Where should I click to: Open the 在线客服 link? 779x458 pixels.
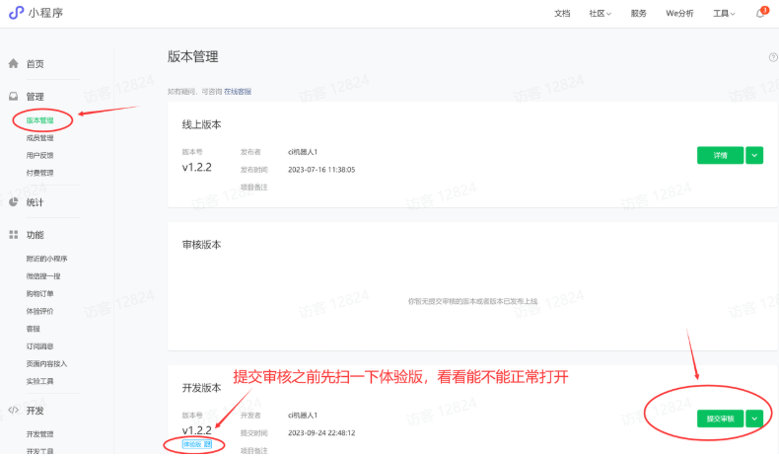(x=238, y=92)
